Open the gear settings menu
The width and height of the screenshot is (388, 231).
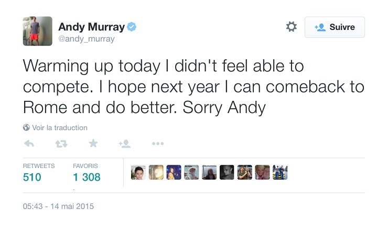(291, 27)
